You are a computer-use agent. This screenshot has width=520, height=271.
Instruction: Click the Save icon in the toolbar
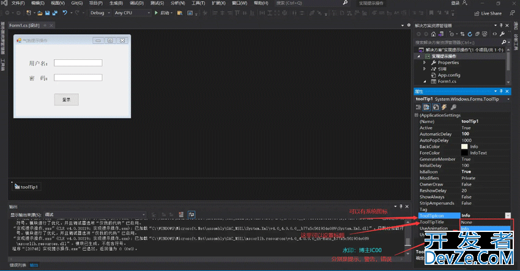(x=48, y=13)
